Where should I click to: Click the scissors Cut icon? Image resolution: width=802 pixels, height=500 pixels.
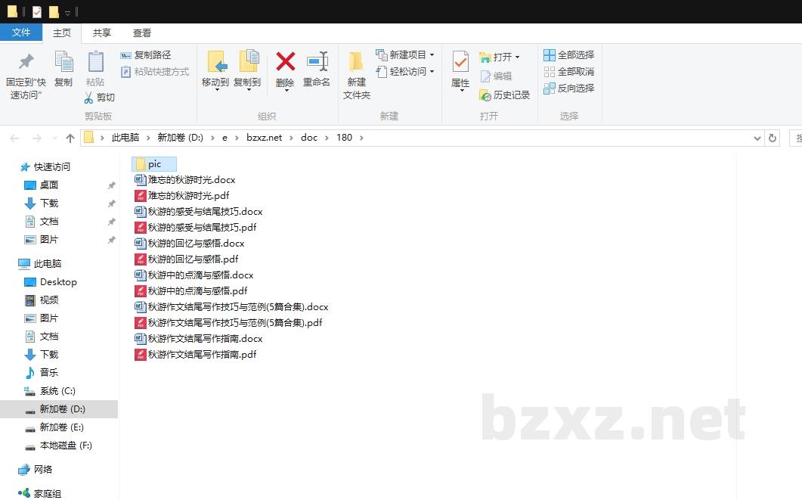(x=99, y=98)
